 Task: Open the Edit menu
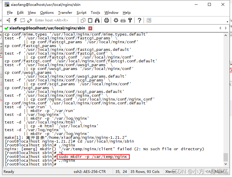[20, 13]
